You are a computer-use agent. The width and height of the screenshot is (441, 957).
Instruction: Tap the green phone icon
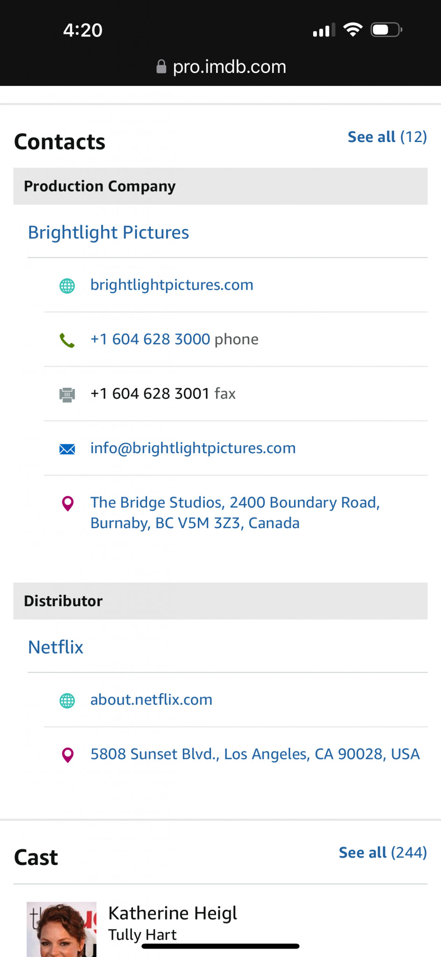pos(67,340)
